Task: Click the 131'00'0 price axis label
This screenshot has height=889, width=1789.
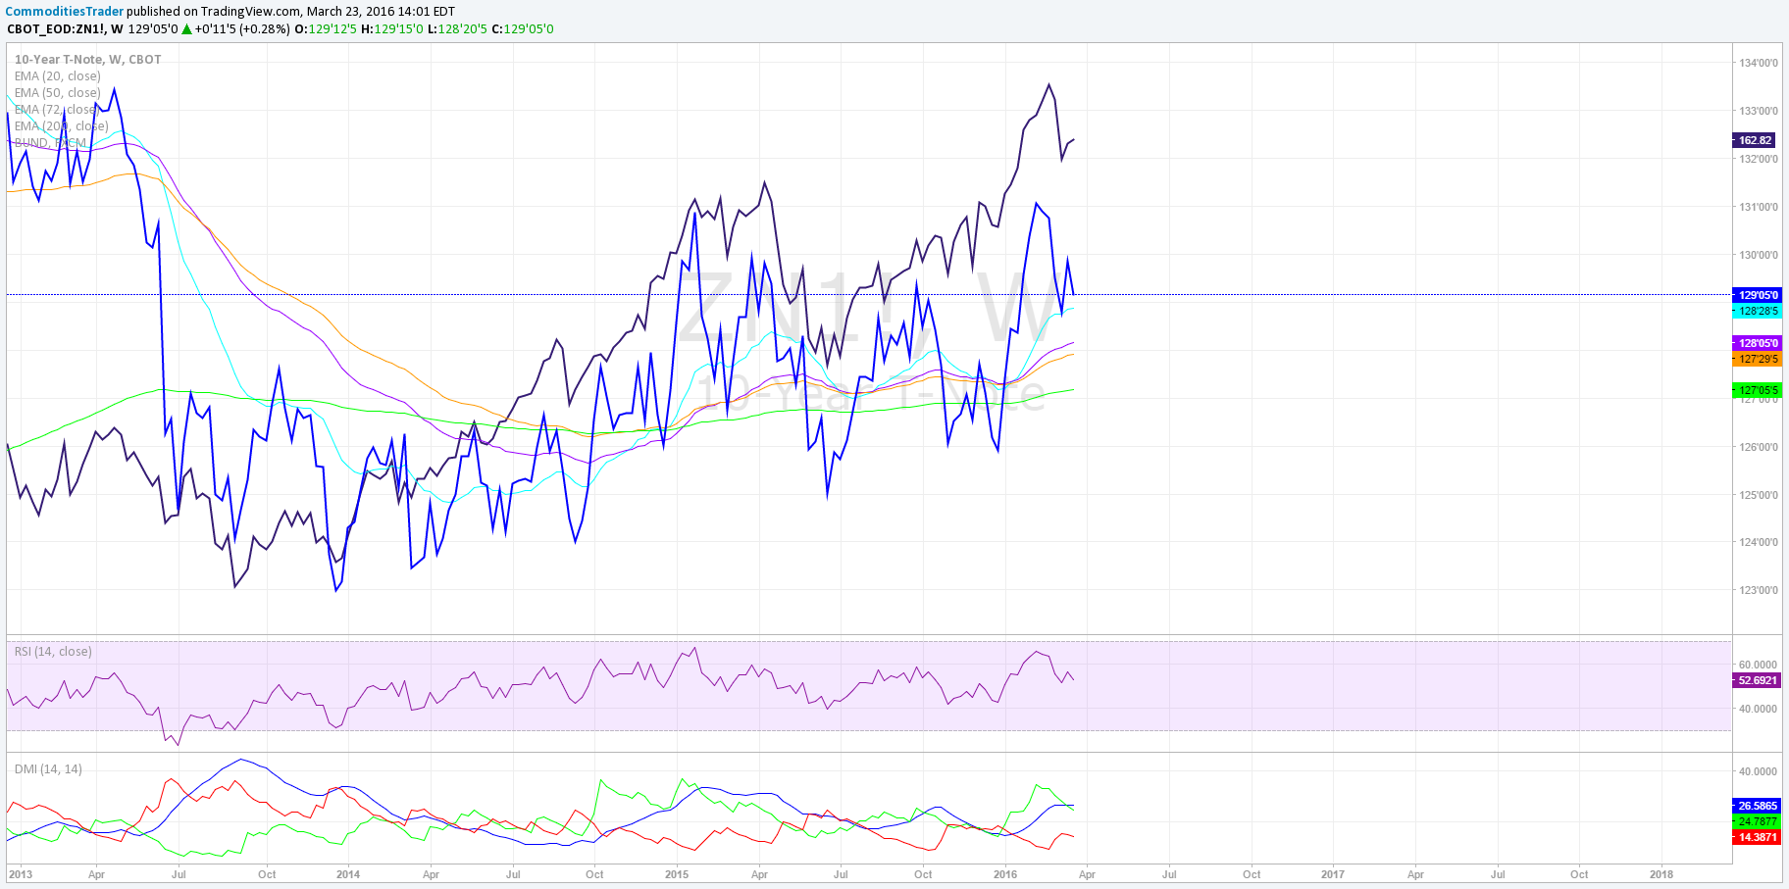Action: click(1759, 207)
